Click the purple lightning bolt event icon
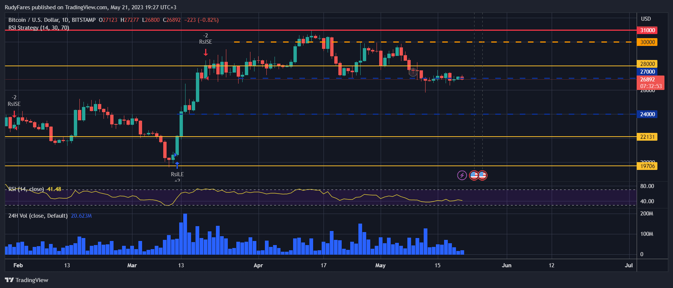Image resolution: width=673 pixels, height=288 pixels. (462, 175)
